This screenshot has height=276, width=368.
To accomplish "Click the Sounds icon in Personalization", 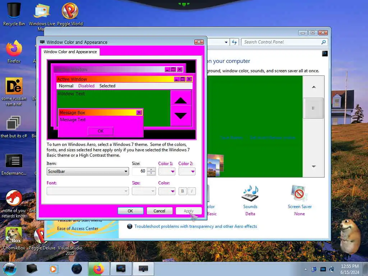I will click(x=250, y=193).
